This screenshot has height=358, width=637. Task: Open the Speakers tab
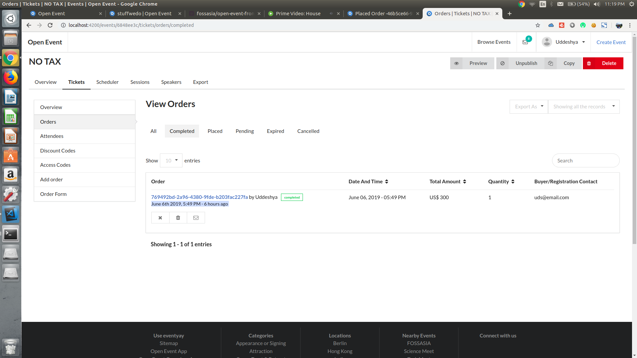(x=171, y=82)
